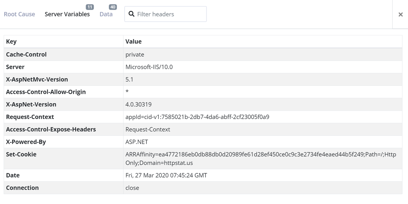
Task: Select Fri, 27 Mar 2020 date value
Action: [263, 175]
